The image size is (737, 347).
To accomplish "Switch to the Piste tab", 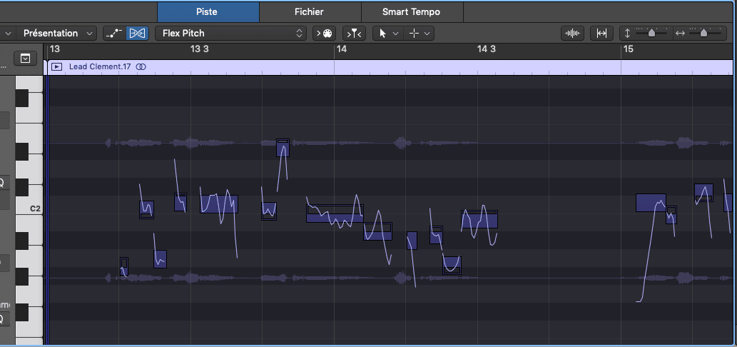I will (x=208, y=11).
